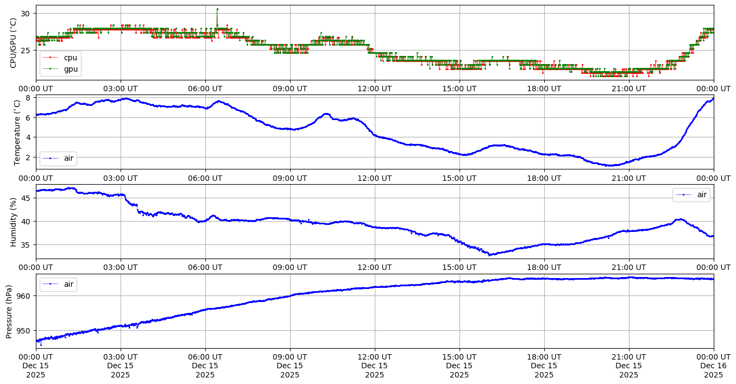
Task: Click the '45' tick on the Humidity axis
Action: point(26,198)
